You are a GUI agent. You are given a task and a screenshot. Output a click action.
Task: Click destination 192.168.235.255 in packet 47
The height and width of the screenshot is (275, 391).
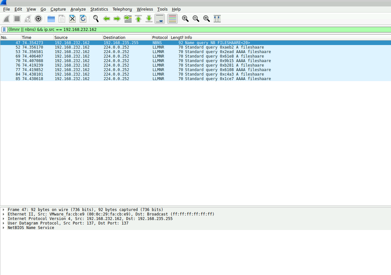coord(121,43)
